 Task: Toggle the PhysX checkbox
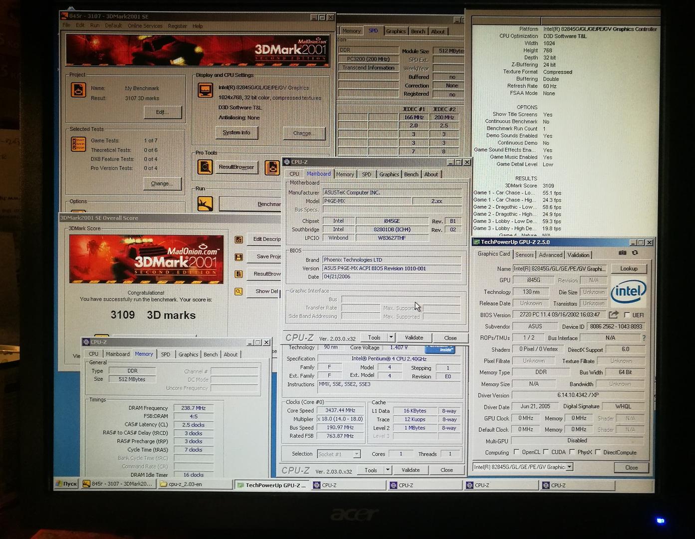[x=572, y=452]
